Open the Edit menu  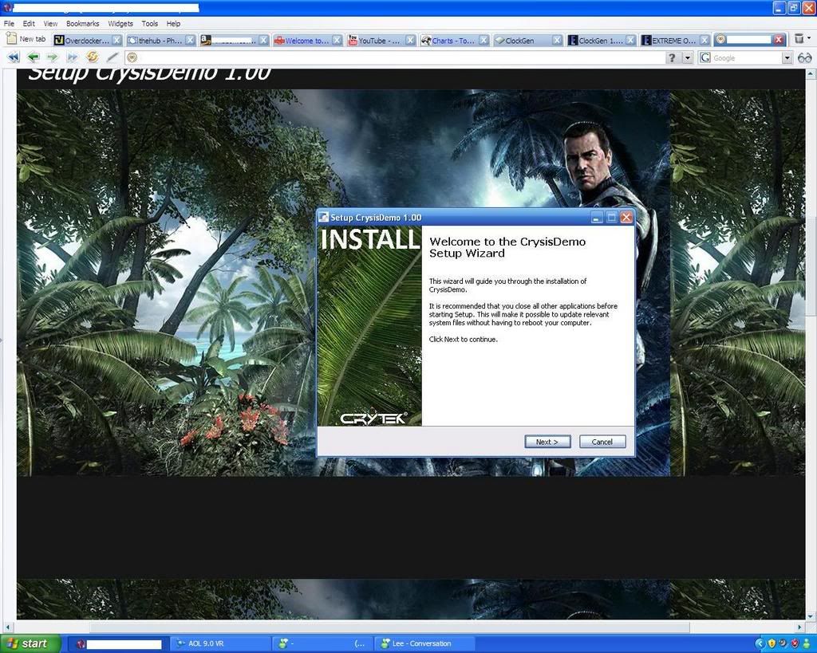click(29, 23)
